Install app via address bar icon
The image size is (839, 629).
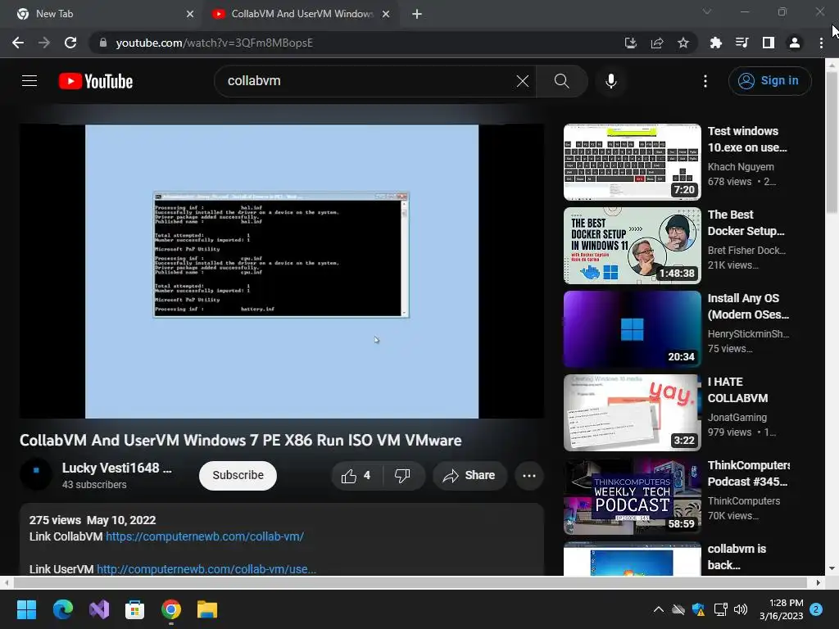click(x=630, y=43)
